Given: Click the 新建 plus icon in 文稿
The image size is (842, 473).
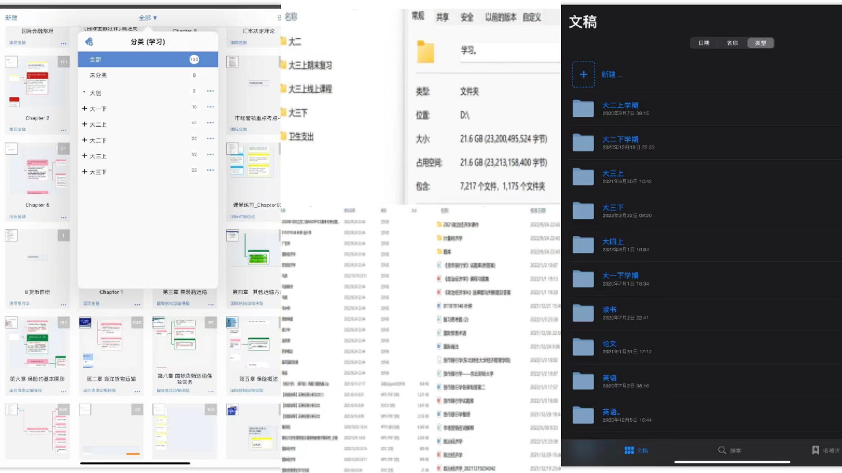Looking at the screenshot, I should click(x=583, y=74).
